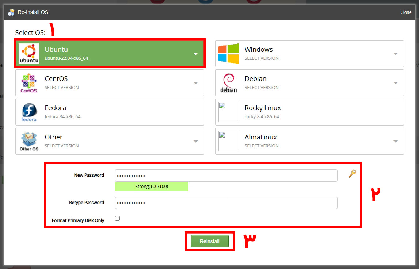
Task: Expand the AlmaLinux version dropdown arrow
Action: pyautogui.click(x=396, y=141)
